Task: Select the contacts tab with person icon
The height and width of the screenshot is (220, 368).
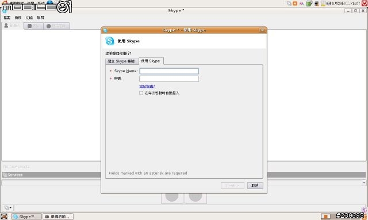Action: 13,25
